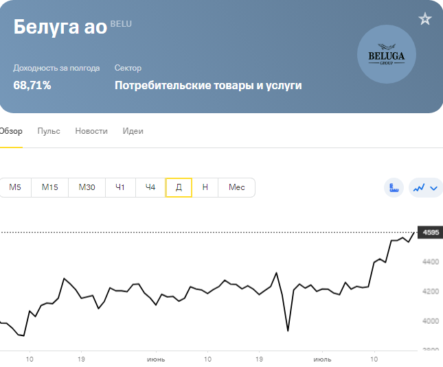Open the chart indicators ruler icon
The image size is (443, 367).
(394, 187)
